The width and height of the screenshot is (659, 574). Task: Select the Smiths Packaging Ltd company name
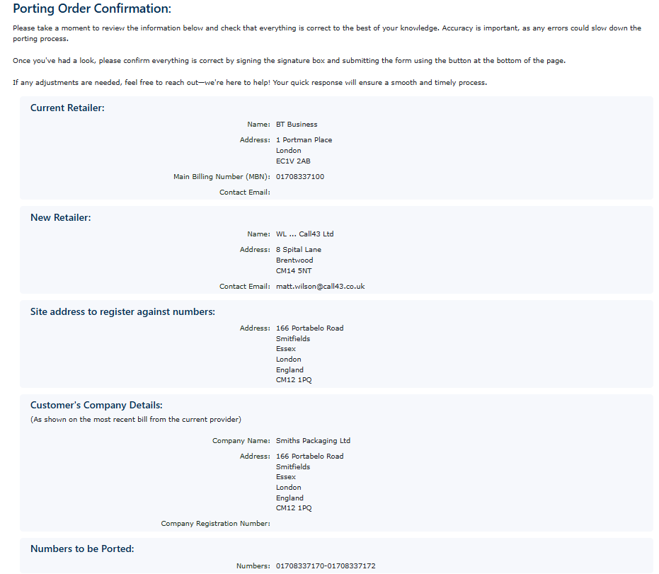point(313,441)
